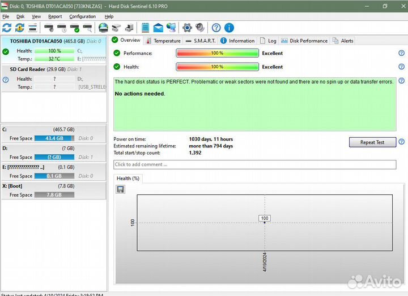Click the speaker sound toolbar icon

[x=200, y=28]
